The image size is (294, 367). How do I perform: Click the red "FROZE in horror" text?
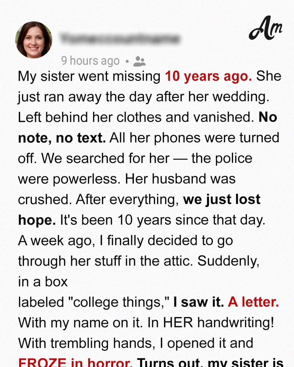pos(75,362)
